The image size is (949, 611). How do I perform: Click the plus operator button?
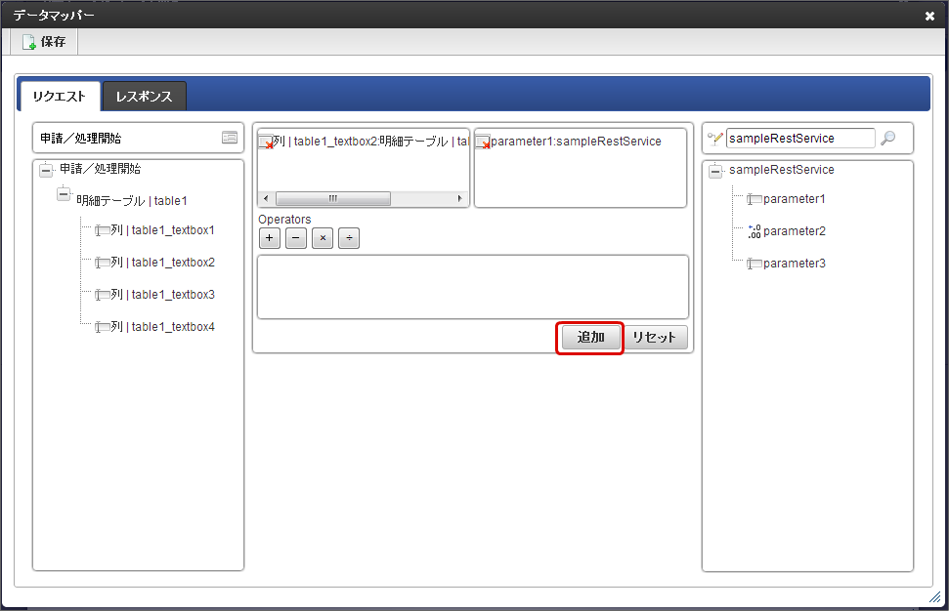270,238
